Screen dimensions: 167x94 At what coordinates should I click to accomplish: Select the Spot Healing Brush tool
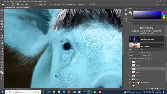pyautogui.click(x=2, y=30)
